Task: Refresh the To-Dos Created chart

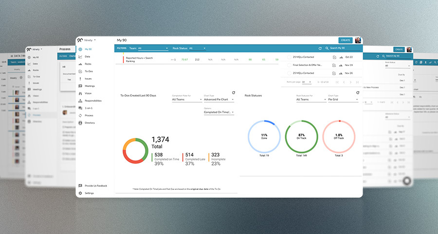Action: coord(234,93)
